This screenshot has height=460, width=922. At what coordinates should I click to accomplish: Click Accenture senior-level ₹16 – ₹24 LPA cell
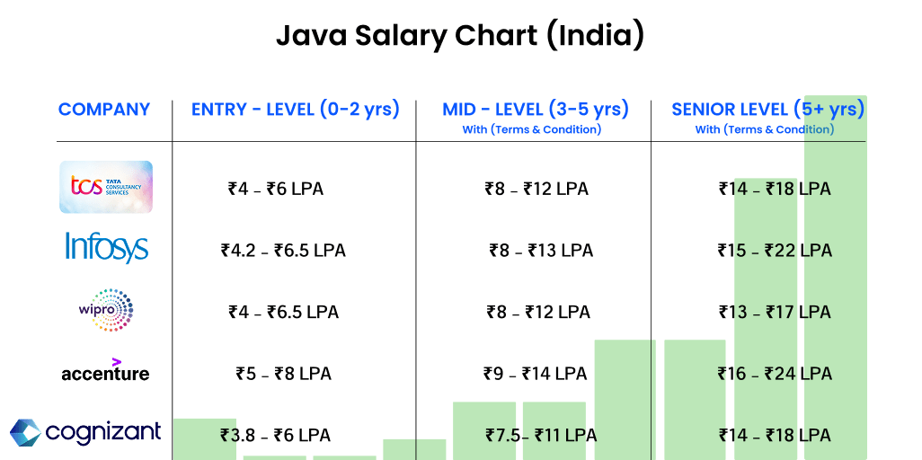775,374
